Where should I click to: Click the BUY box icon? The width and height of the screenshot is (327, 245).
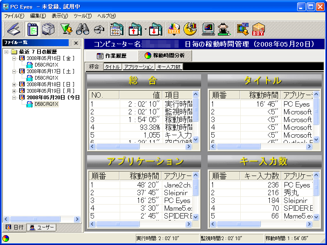coord(258,29)
